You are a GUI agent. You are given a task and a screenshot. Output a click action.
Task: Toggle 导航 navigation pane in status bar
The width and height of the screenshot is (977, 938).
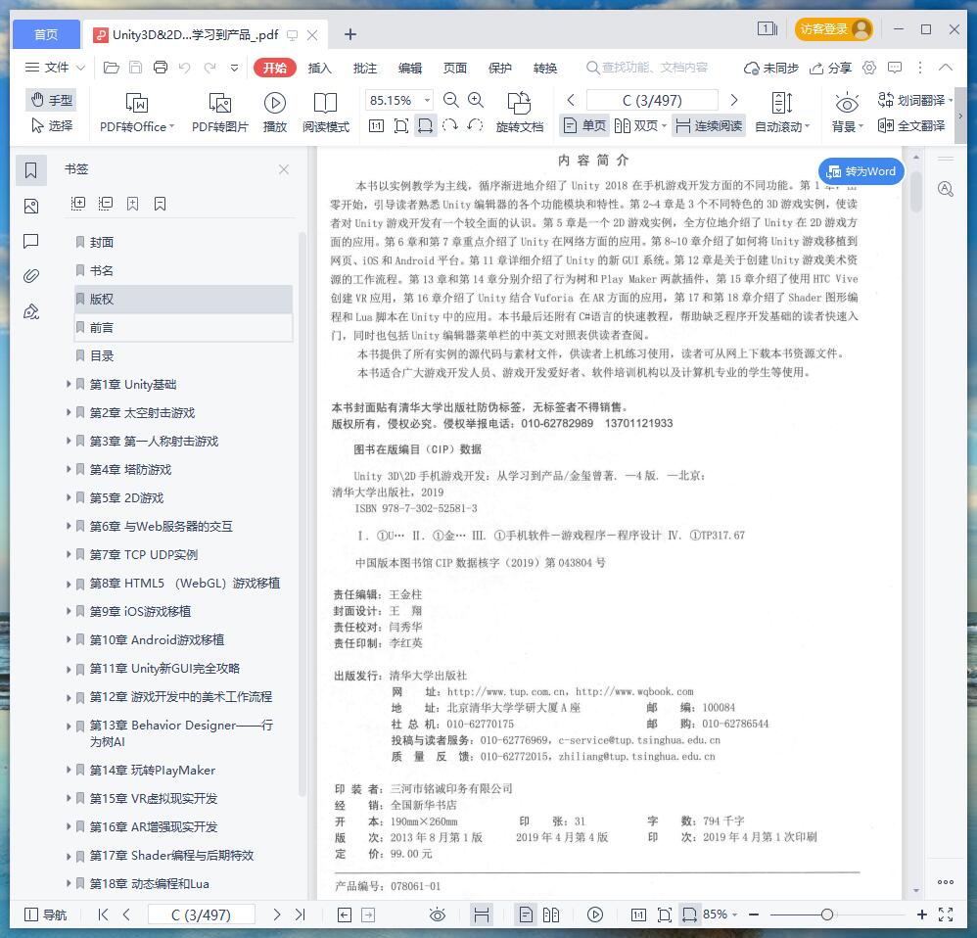pos(45,915)
